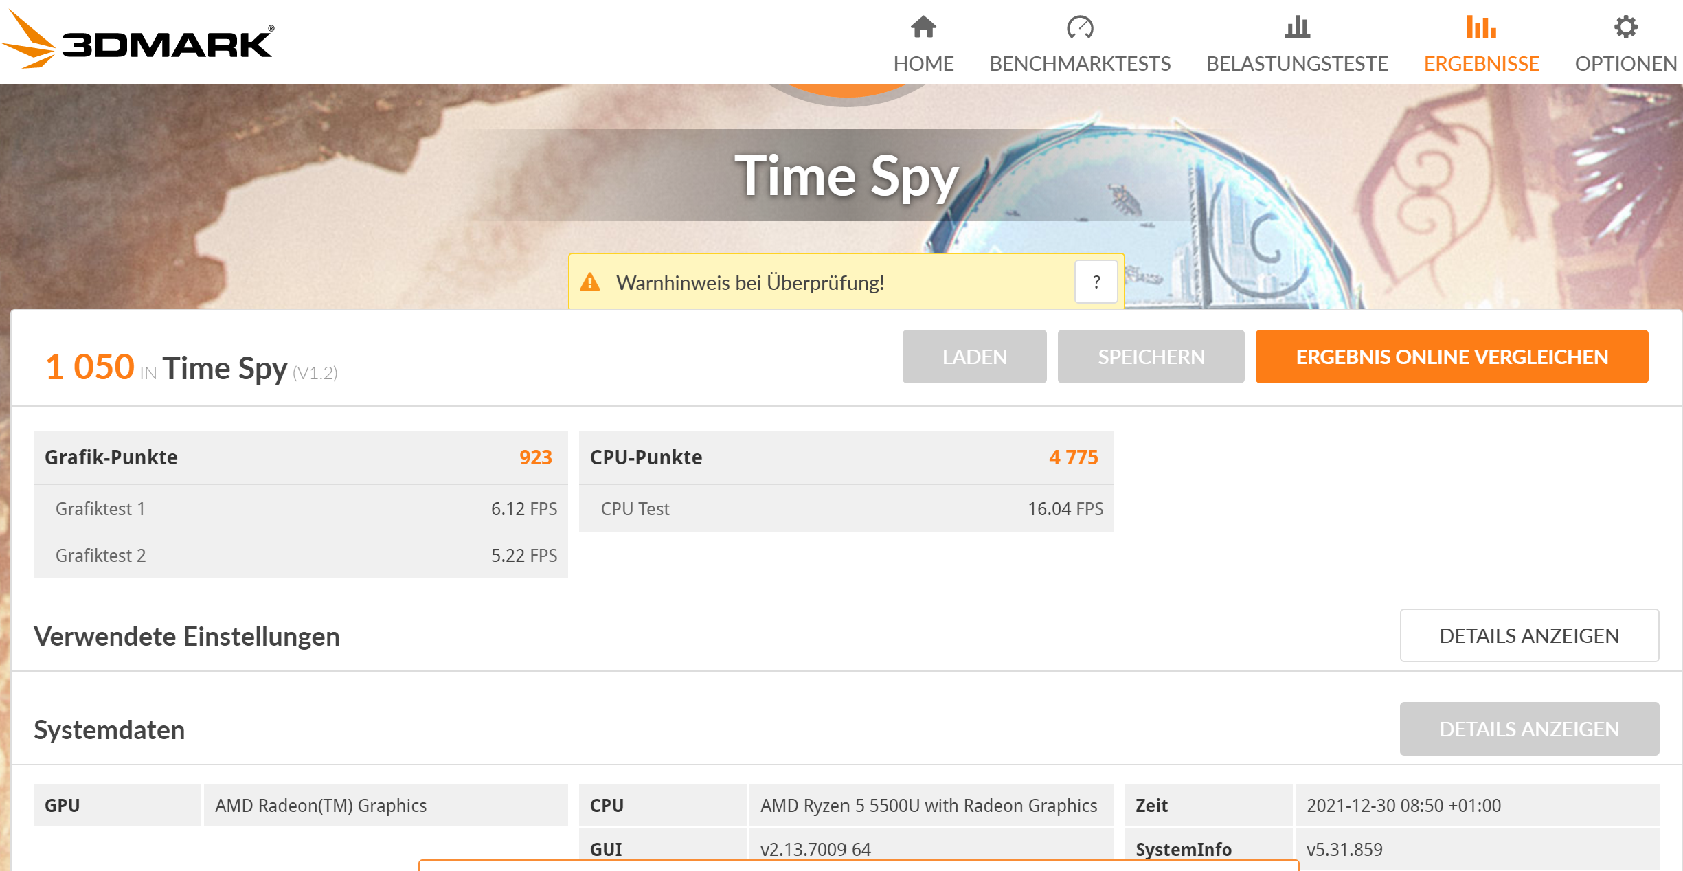Click the Verwendete Einstellungen heading
The width and height of the screenshot is (1683, 871).
pos(187,637)
